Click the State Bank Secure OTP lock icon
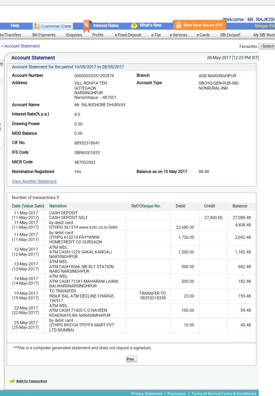 point(179,25)
